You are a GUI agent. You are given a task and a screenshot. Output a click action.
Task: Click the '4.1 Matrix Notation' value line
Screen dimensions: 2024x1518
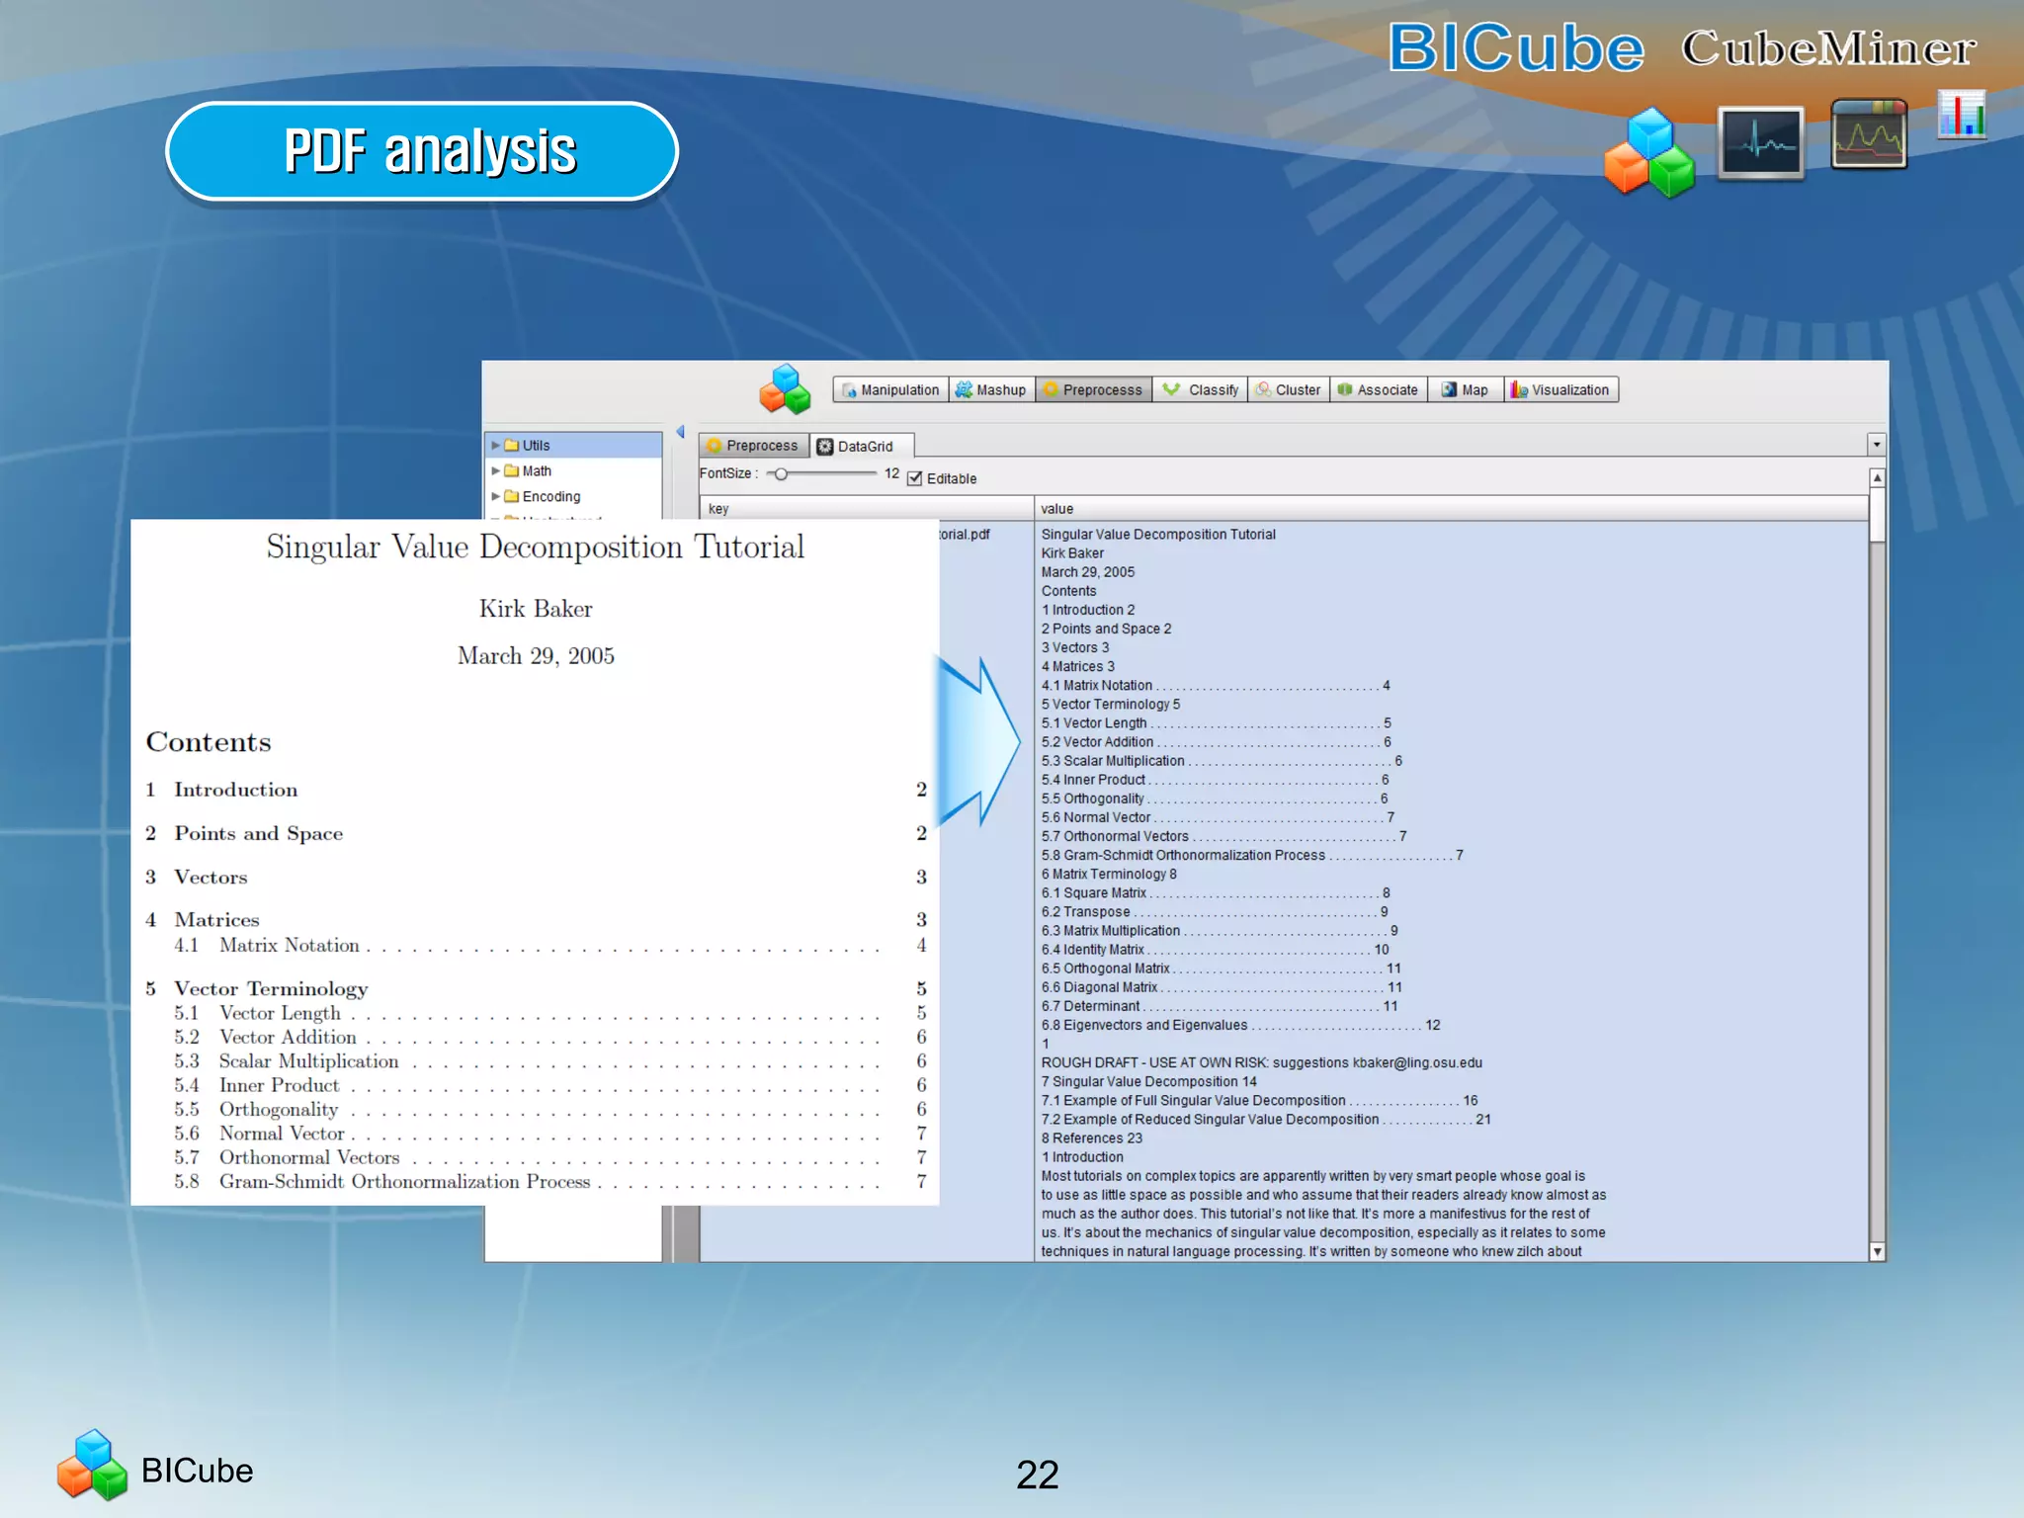pos(1216,686)
